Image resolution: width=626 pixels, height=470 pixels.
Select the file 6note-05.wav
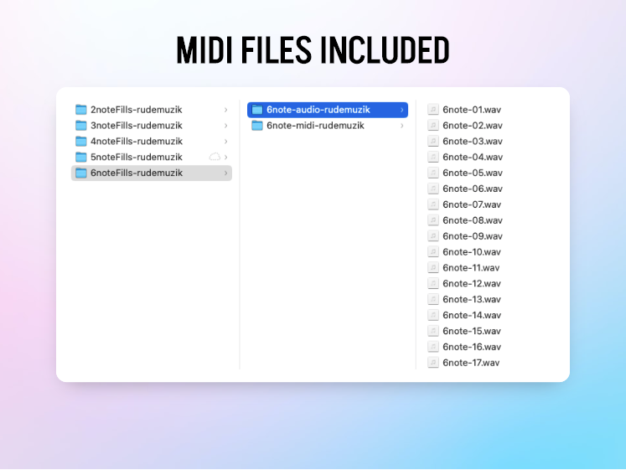click(x=472, y=173)
